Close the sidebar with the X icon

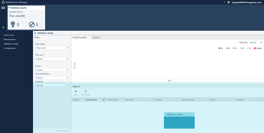click(3, 27)
